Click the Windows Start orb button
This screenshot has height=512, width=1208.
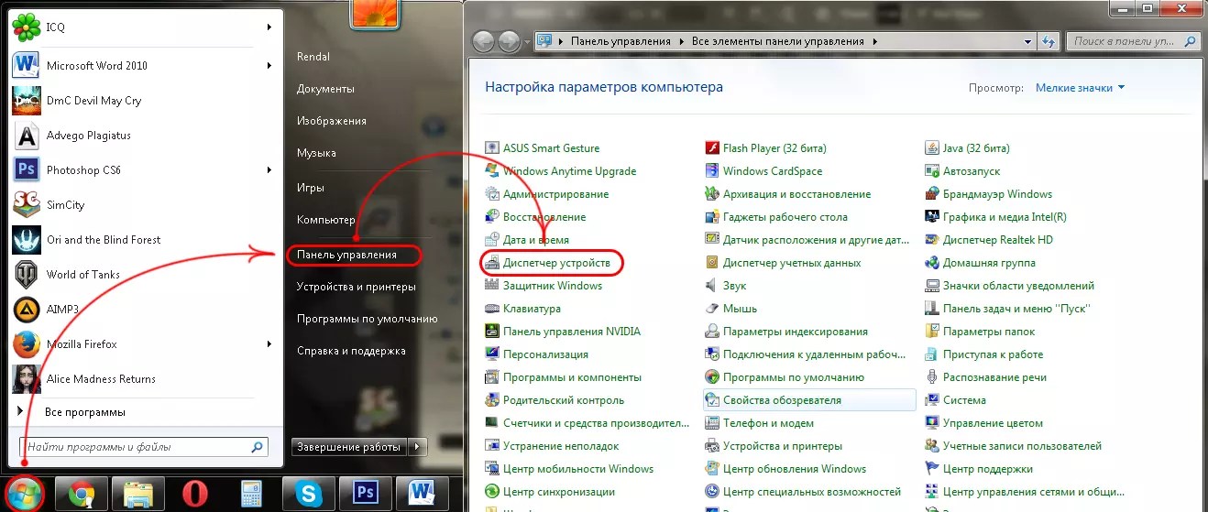[25, 492]
